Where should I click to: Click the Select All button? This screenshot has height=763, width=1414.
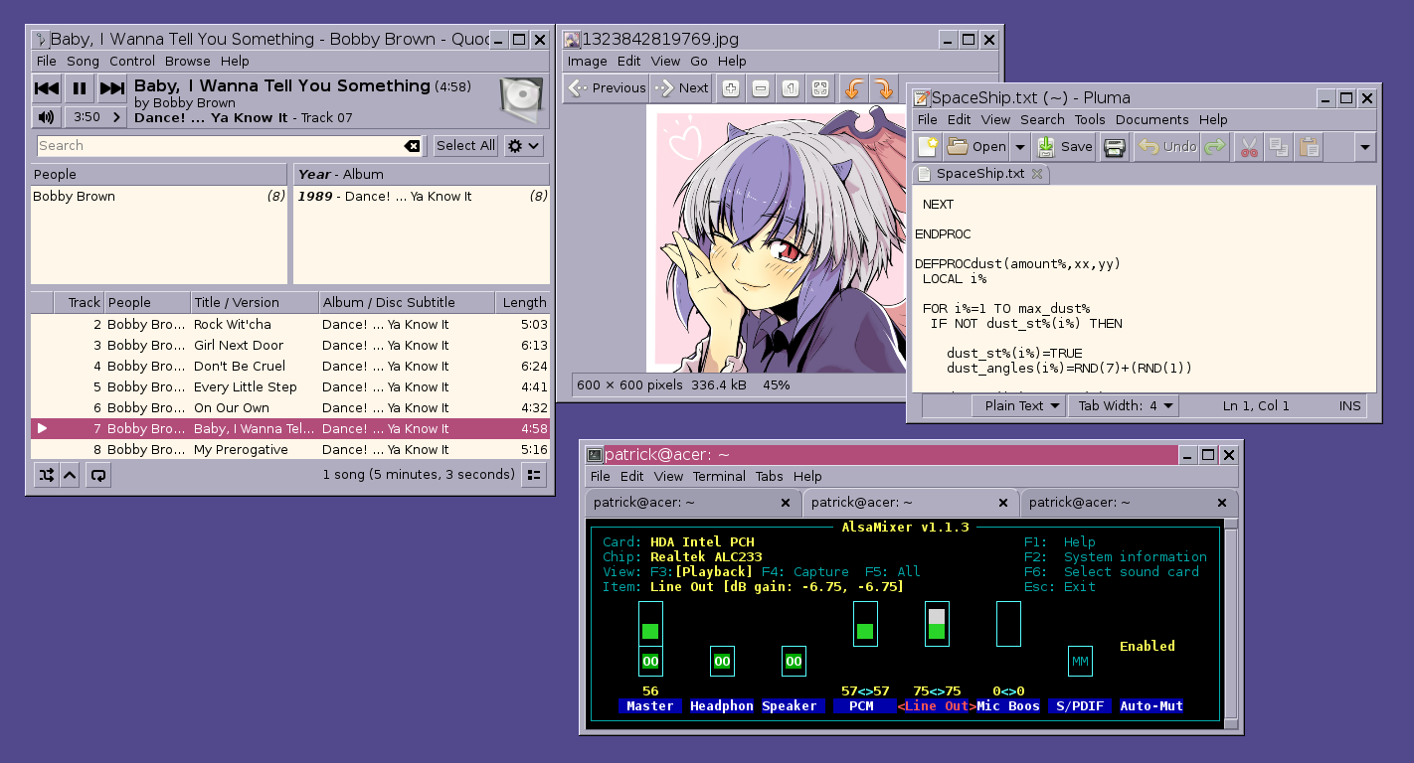pyautogui.click(x=465, y=146)
